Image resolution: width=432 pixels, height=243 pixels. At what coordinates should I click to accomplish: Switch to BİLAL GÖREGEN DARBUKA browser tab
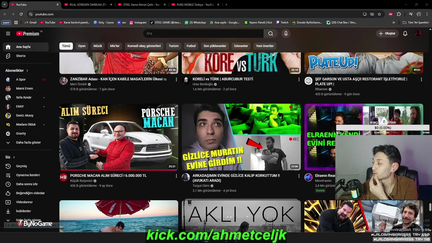89,5
